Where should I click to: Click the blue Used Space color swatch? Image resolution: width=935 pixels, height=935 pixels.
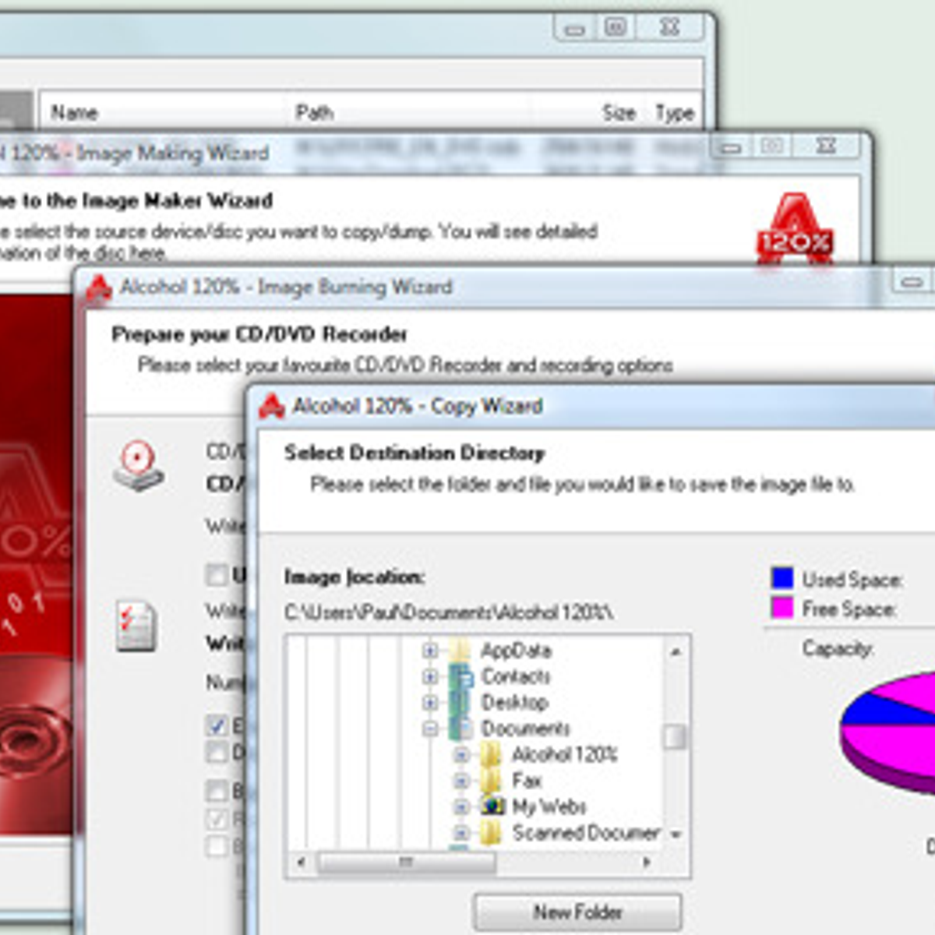(782, 578)
